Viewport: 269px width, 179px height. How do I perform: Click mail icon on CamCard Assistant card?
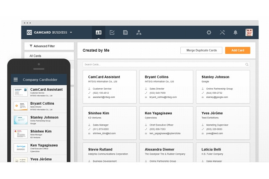click(89, 97)
